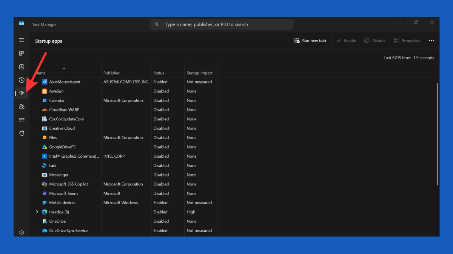453x254 pixels.
Task: Select the GoogleDriveFS row name
Action: tap(62, 147)
